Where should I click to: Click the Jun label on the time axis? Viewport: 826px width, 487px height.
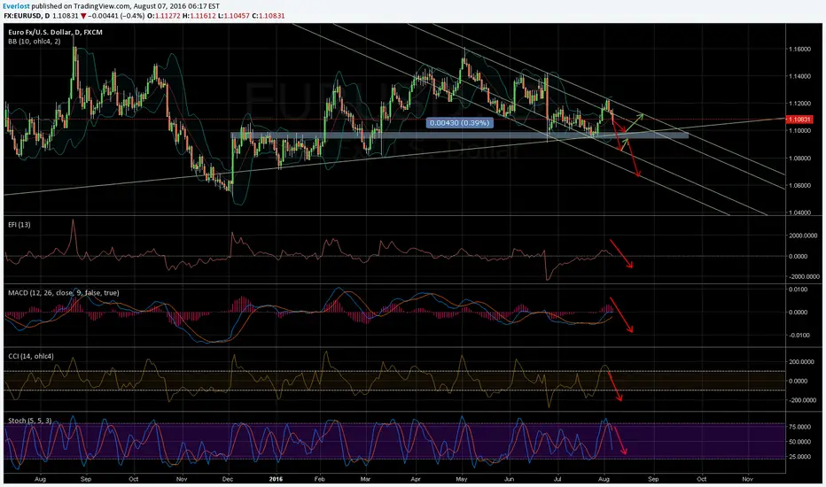tap(510, 479)
